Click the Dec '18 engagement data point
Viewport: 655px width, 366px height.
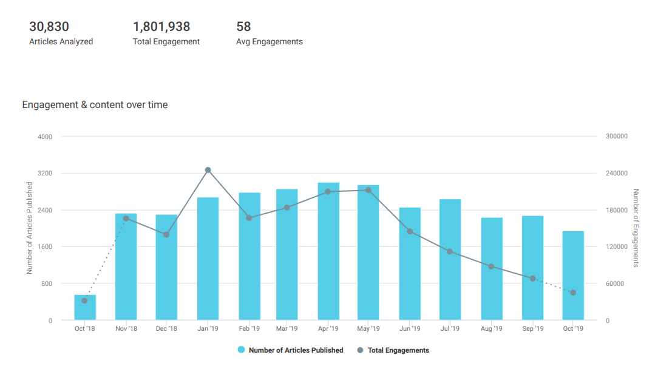click(166, 234)
